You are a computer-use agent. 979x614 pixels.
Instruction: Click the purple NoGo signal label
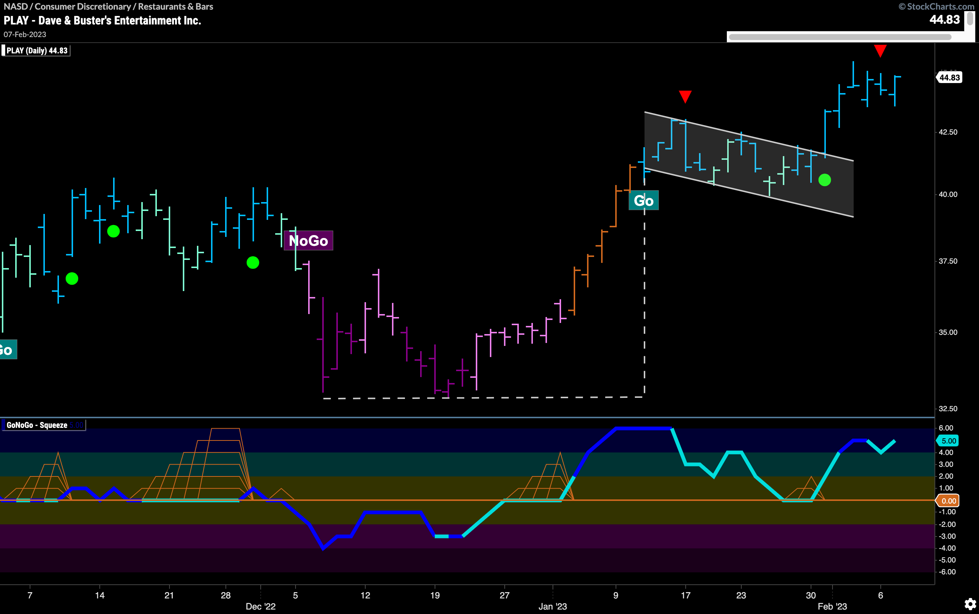pos(308,240)
